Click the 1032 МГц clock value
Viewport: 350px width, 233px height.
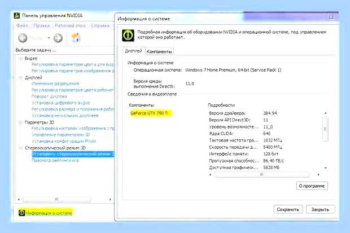coord(273,140)
